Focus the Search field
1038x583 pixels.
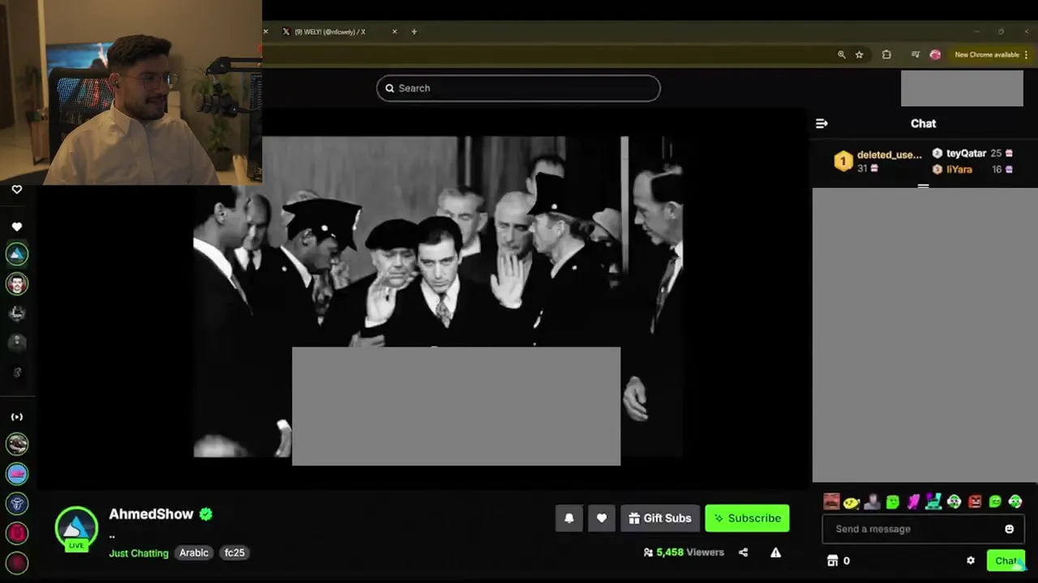click(518, 88)
